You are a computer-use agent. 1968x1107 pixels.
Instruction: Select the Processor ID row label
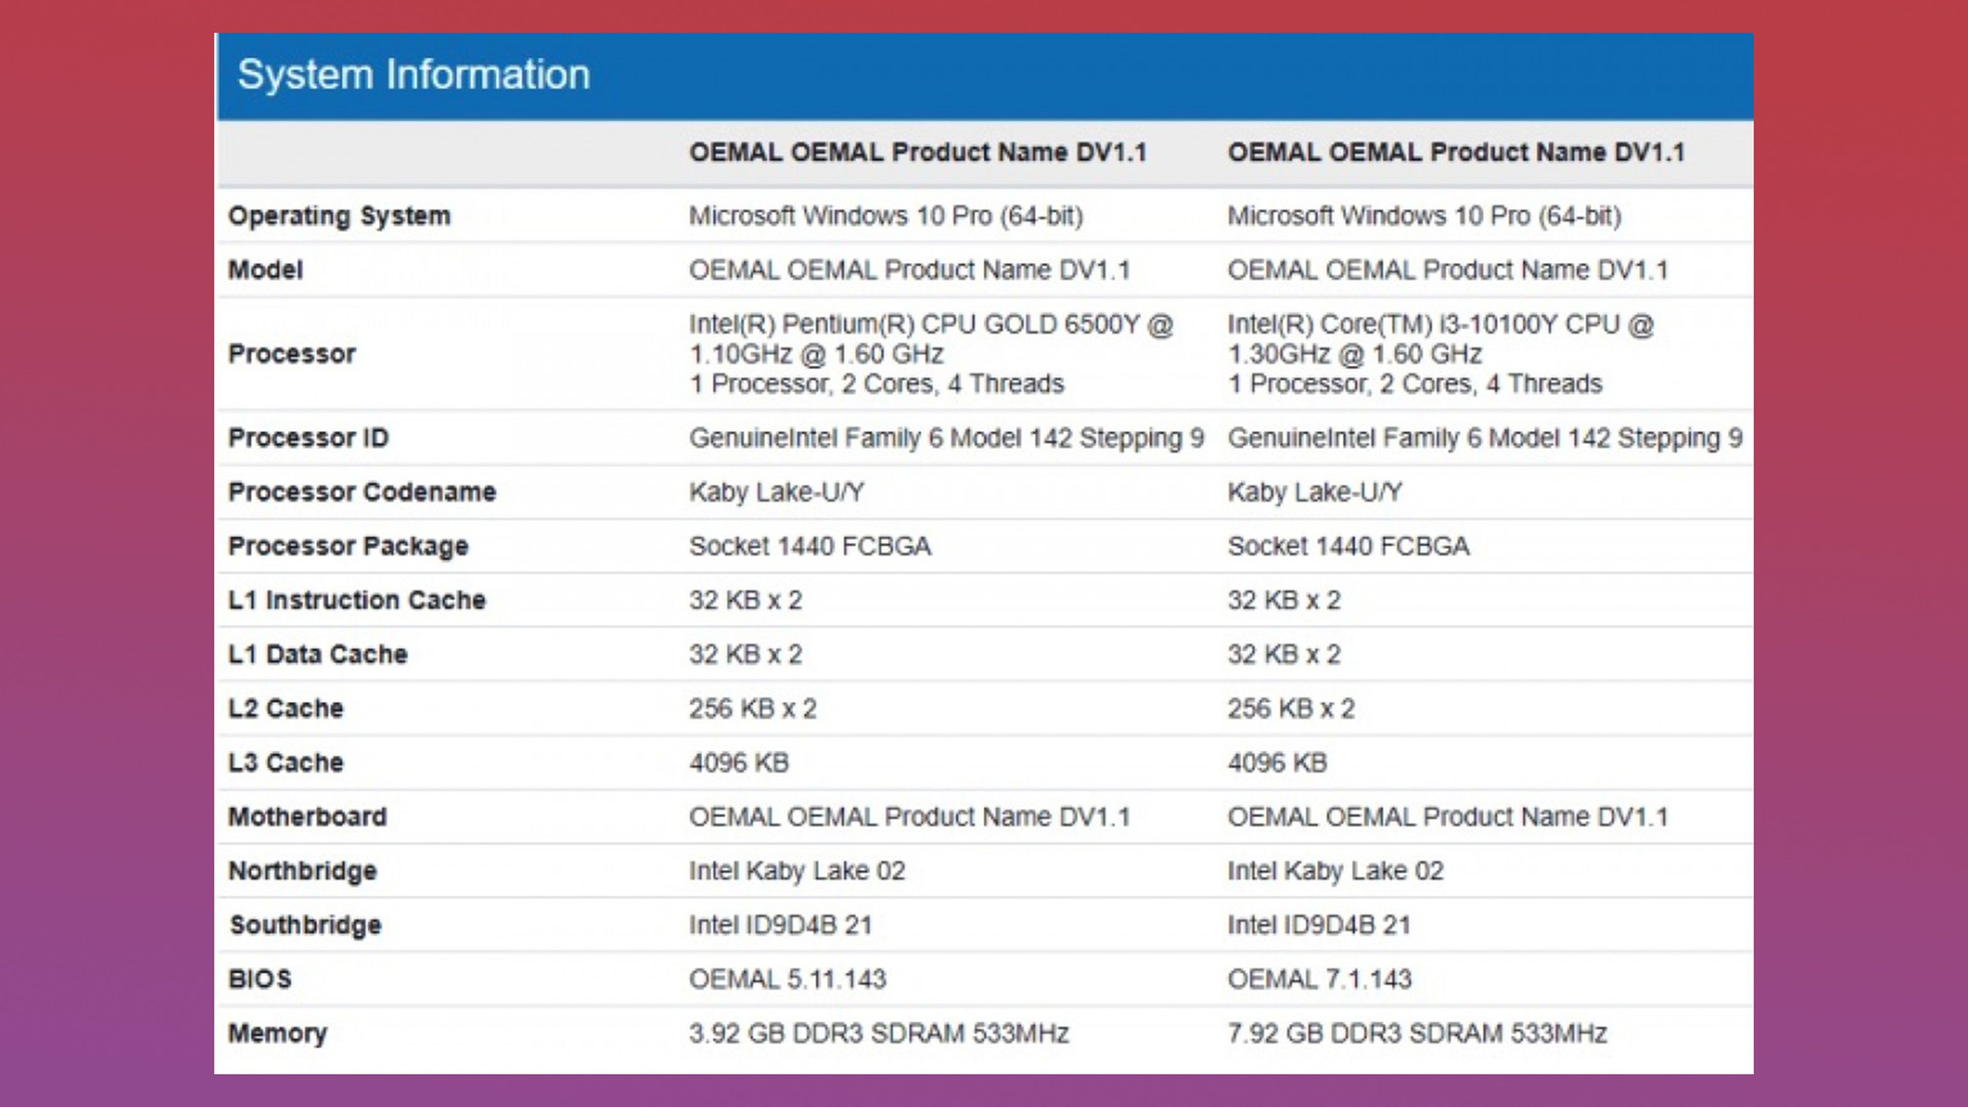[x=309, y=438]
